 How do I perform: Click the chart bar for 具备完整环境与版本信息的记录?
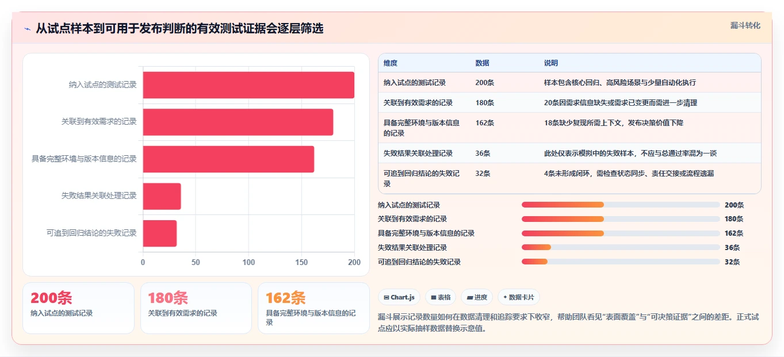click(228, 159)
